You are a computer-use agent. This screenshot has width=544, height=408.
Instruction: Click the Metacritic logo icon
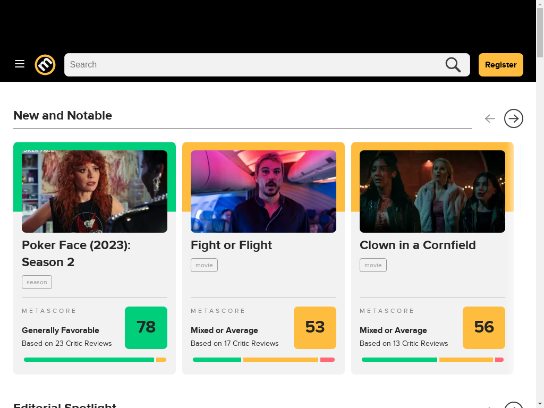coord(45,65)
